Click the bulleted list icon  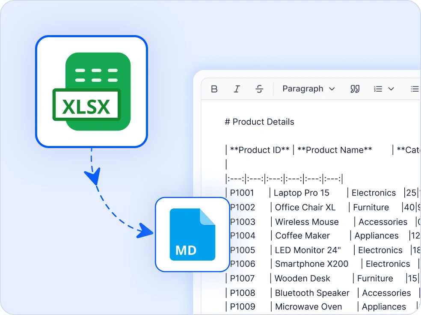[x=415, y=89]
